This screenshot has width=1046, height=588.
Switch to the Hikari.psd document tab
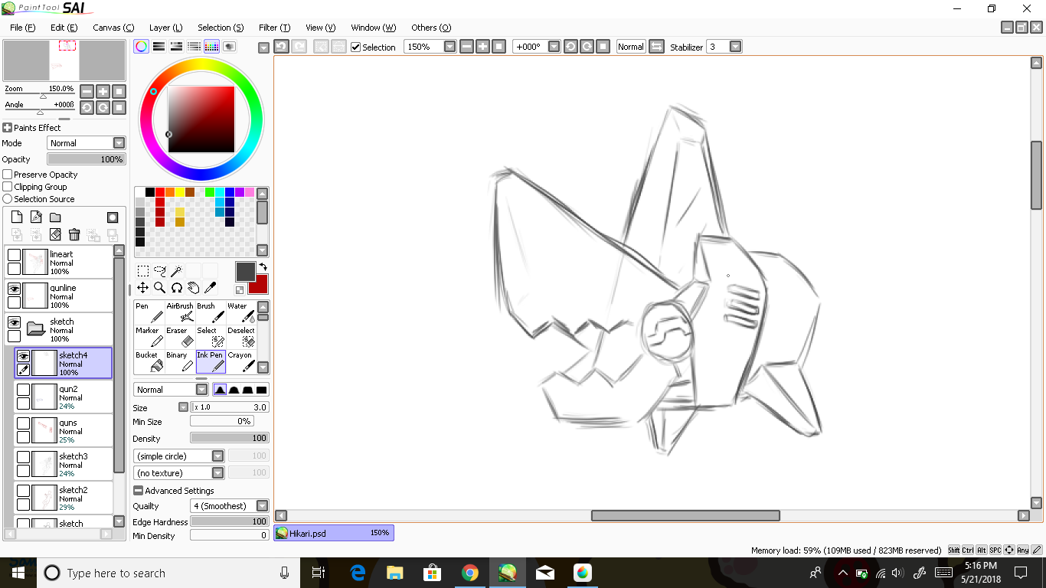click(334, 533)
